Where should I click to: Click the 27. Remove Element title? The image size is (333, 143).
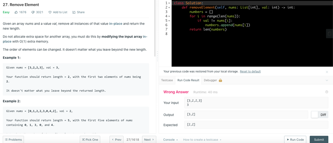pos(21,4)
